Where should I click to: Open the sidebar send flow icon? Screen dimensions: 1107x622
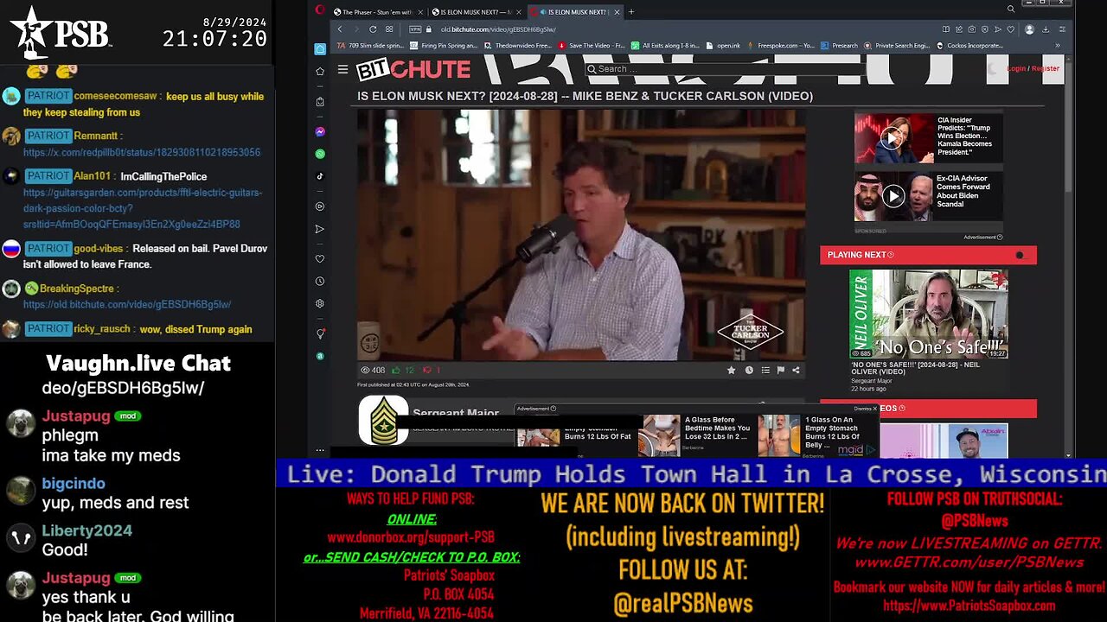point(320,229)
